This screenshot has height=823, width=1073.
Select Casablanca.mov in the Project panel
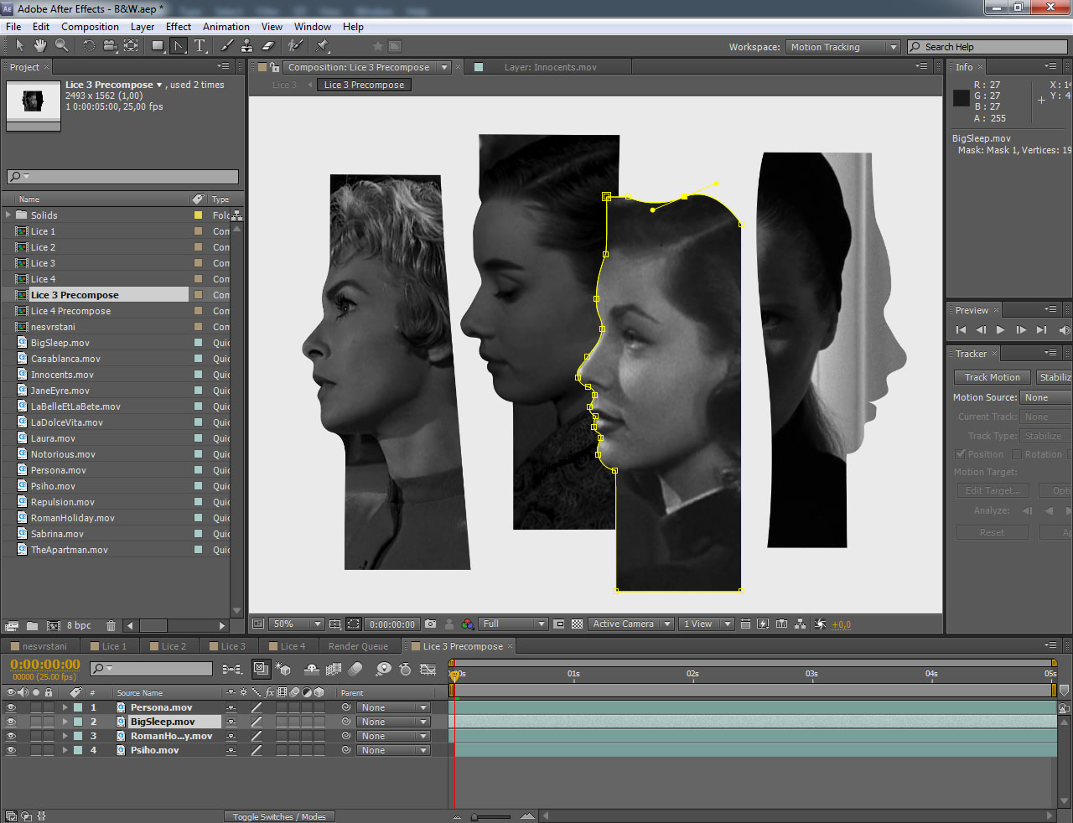(x=65, y=359)
